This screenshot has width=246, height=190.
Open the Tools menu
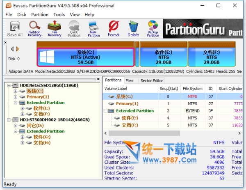(x=59, y=15)
